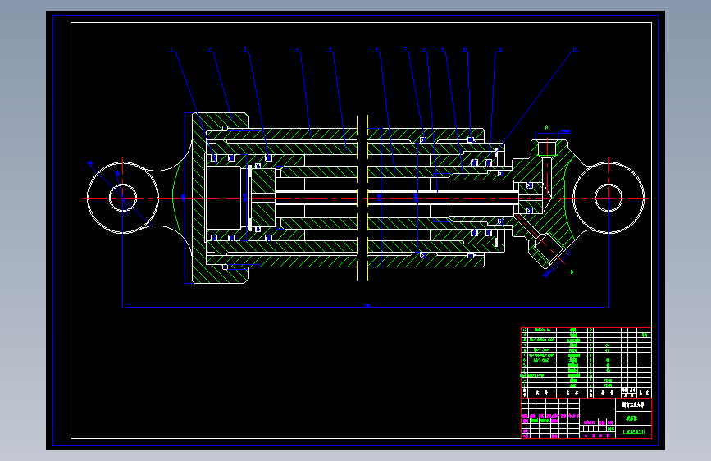This screenshot has height=461, width=711.
Task: Click the green port label B
Action: tap(572, 272)
